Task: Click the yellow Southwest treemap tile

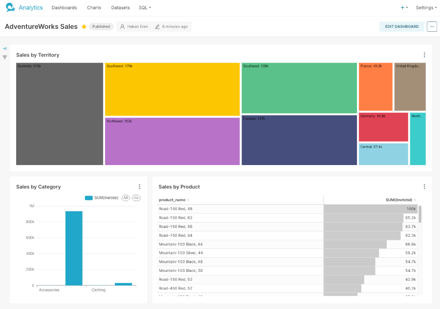Action: tap(172, 89)
